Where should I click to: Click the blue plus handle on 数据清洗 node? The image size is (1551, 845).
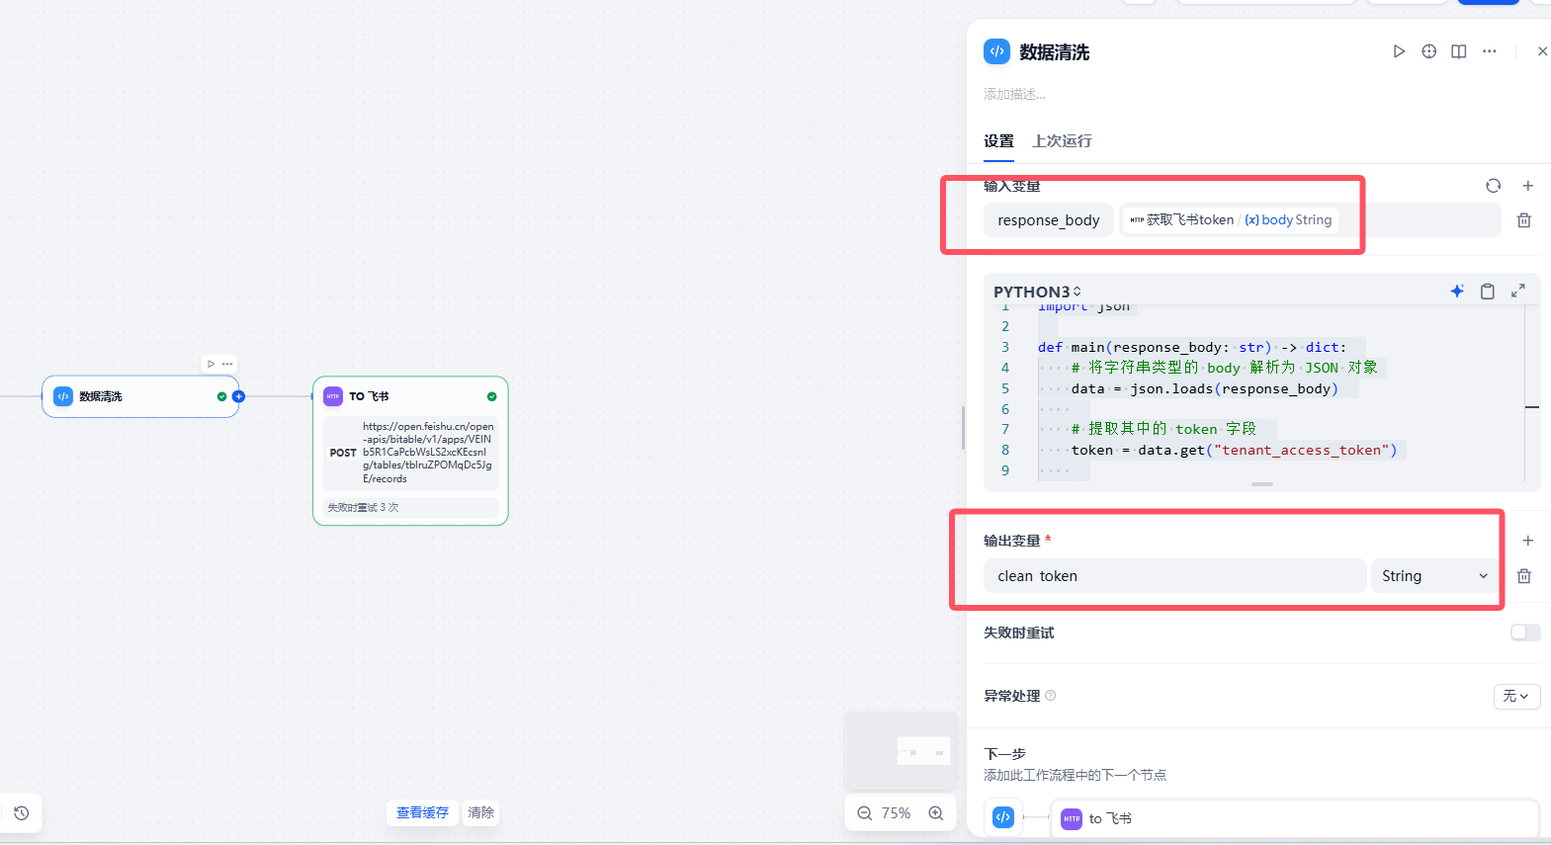(238, 396)
